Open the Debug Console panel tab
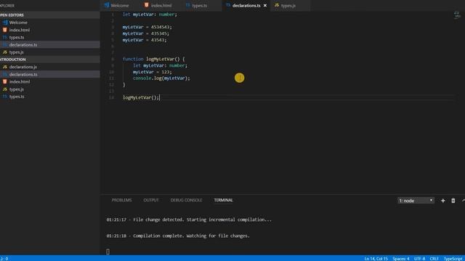The width and height of the screenshot is (465, 261). 186,200
